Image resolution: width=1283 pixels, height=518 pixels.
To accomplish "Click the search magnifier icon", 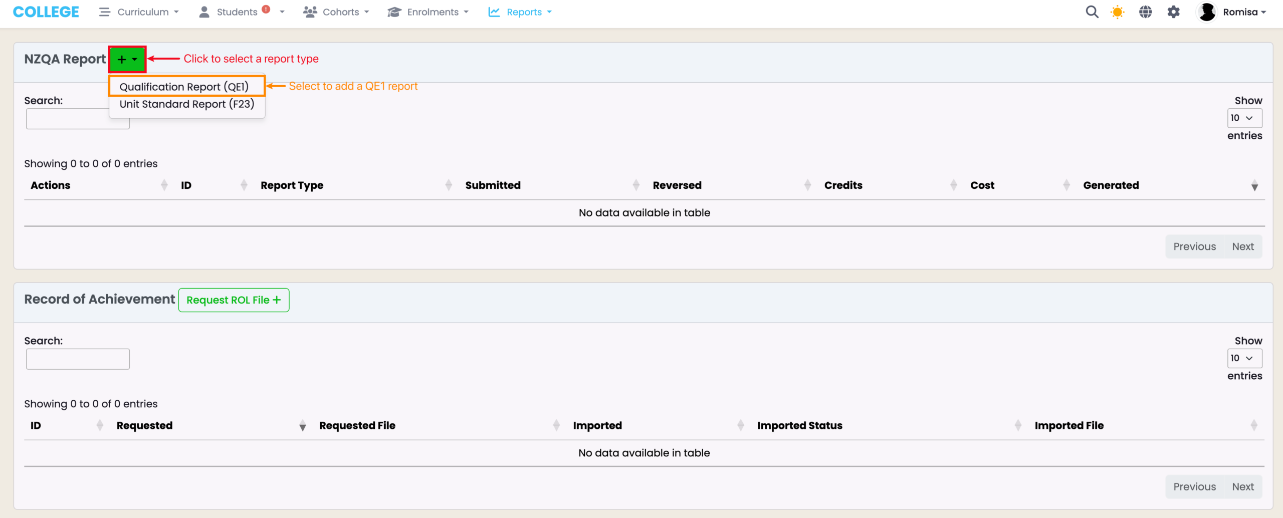I will point(1092,12).
